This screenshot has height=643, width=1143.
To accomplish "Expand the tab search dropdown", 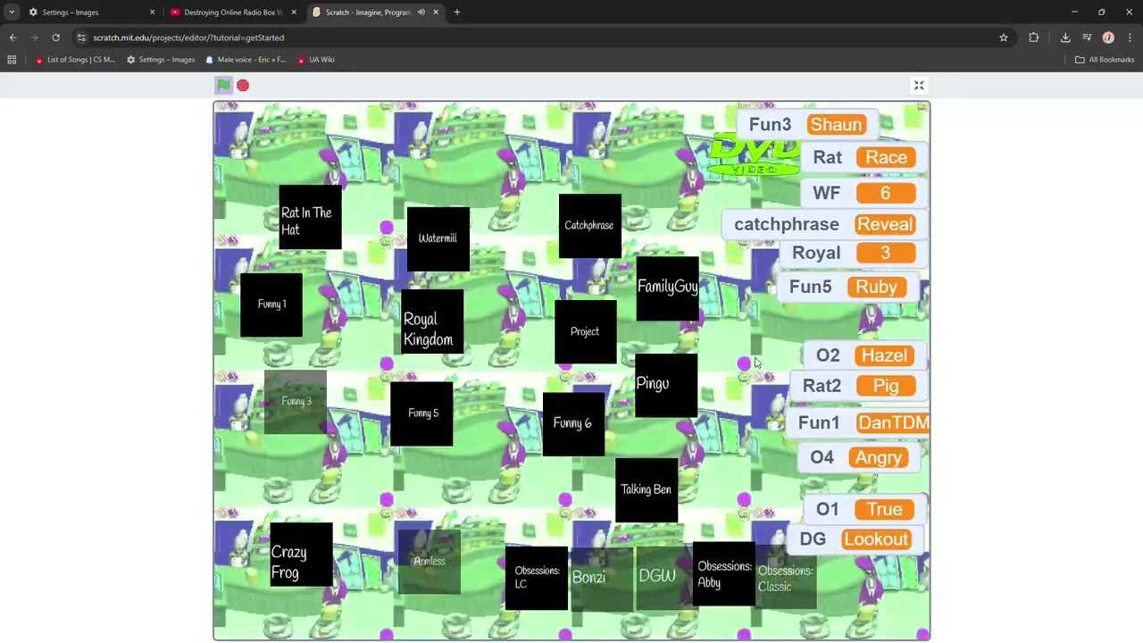I will click(x=12, y=13).
